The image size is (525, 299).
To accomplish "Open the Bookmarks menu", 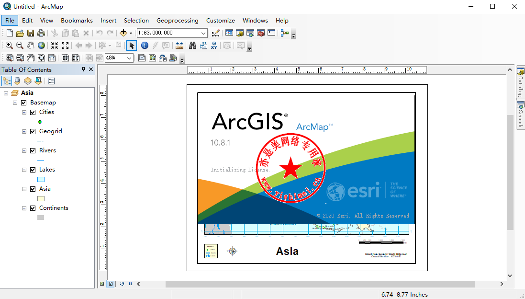I will 77,21.
